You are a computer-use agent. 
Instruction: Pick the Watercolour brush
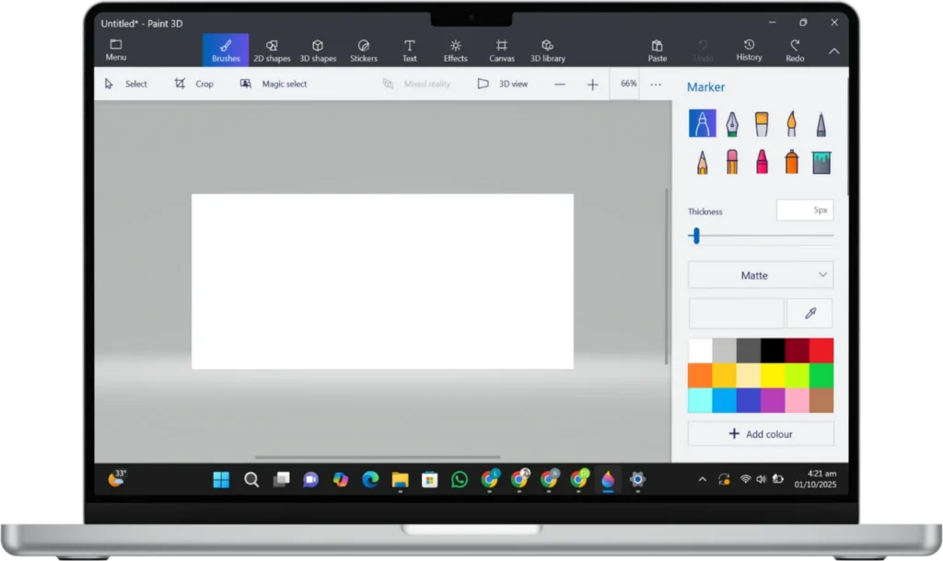(x=789, y=122)
